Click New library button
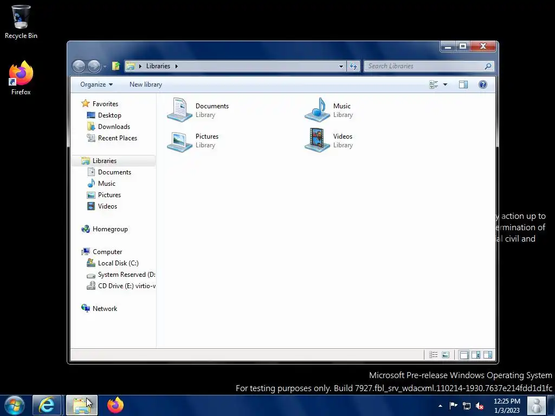Screen dimensions: 555x416 point(146,84)
